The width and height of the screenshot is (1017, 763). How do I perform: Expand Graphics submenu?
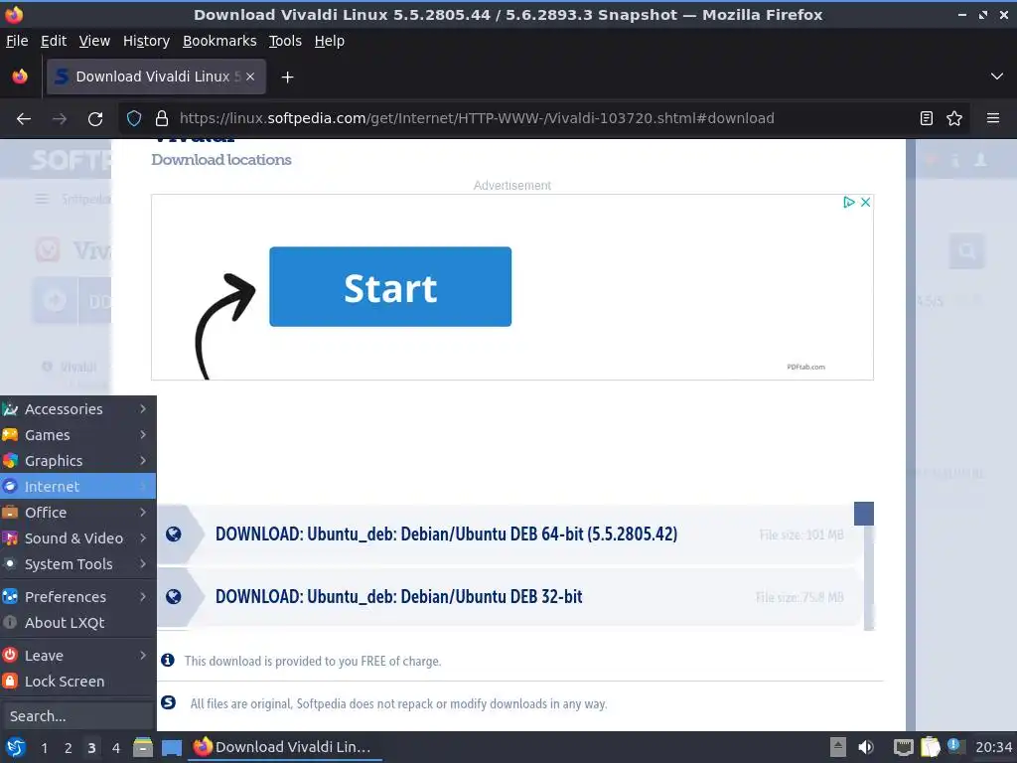77,461
